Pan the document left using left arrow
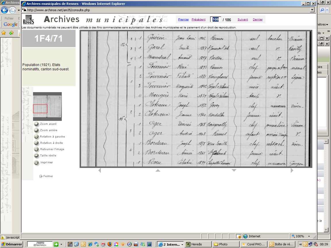 (99, 170)
